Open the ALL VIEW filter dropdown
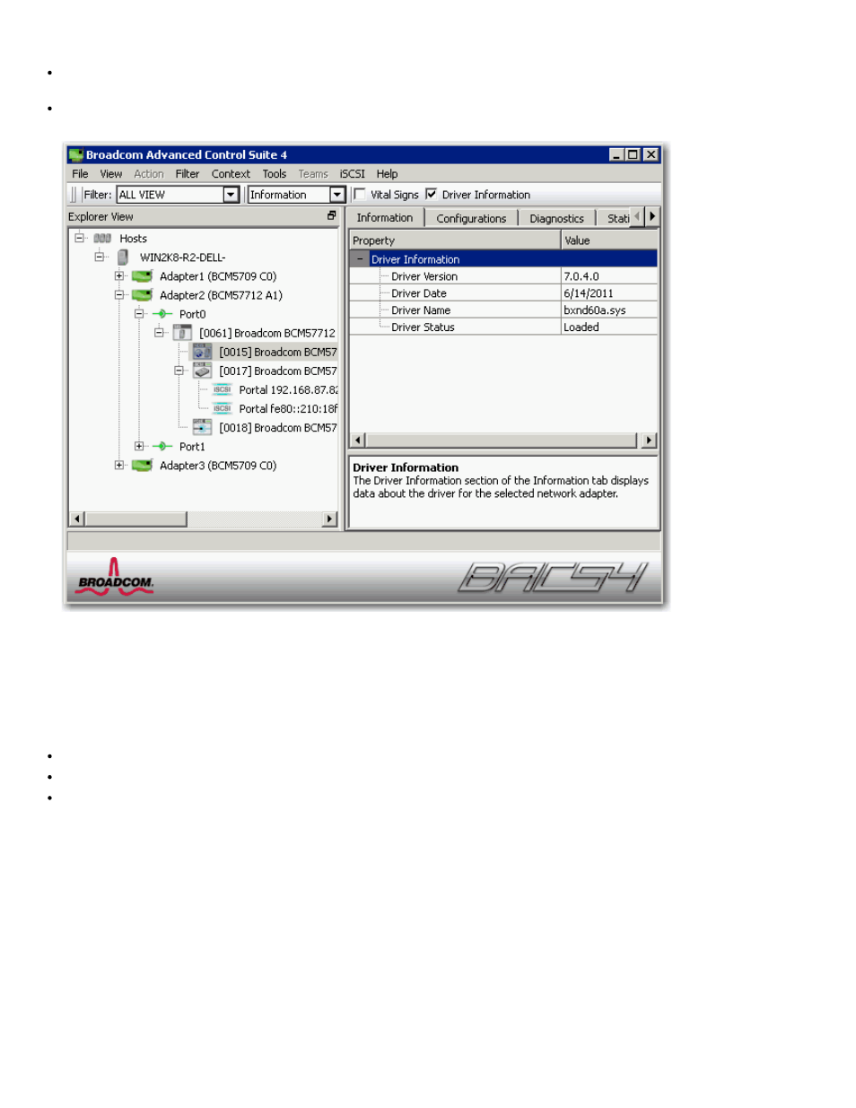Screen dimensions: 856x1108 click(x=231, y=195)
